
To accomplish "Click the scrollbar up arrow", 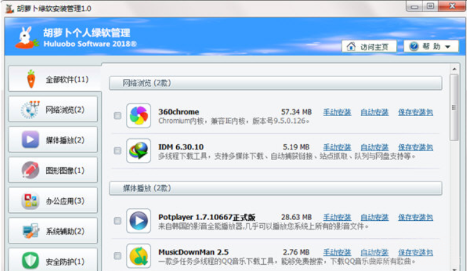I will 454,69.
